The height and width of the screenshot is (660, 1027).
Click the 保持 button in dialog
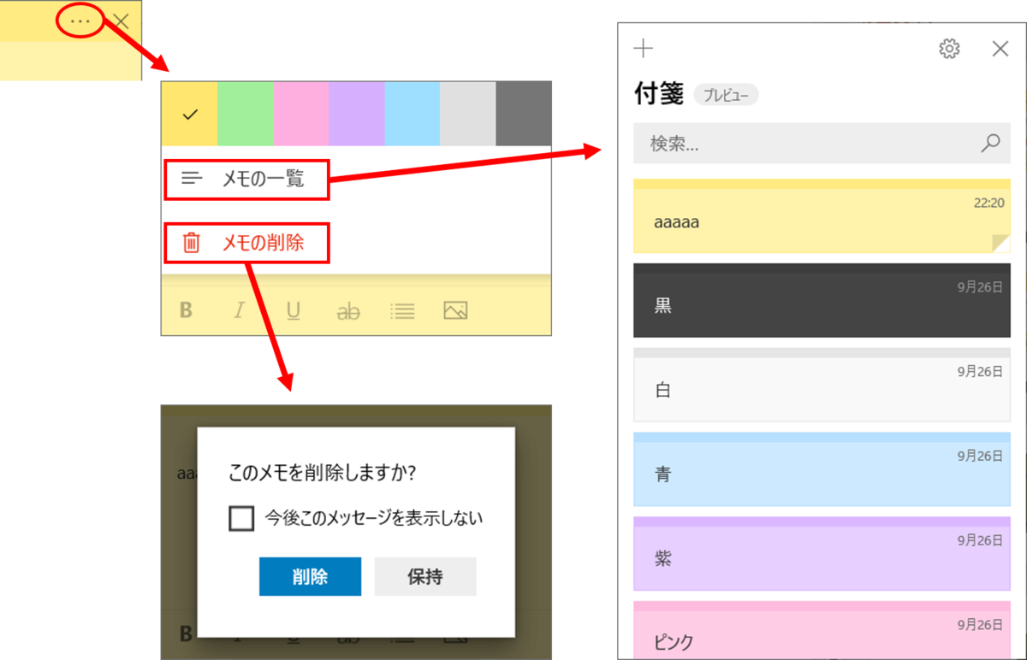click(425, 576)
